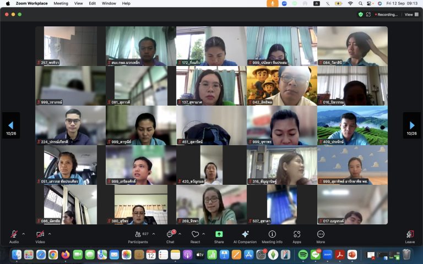Go to next gallery page with right arrow

411,125
